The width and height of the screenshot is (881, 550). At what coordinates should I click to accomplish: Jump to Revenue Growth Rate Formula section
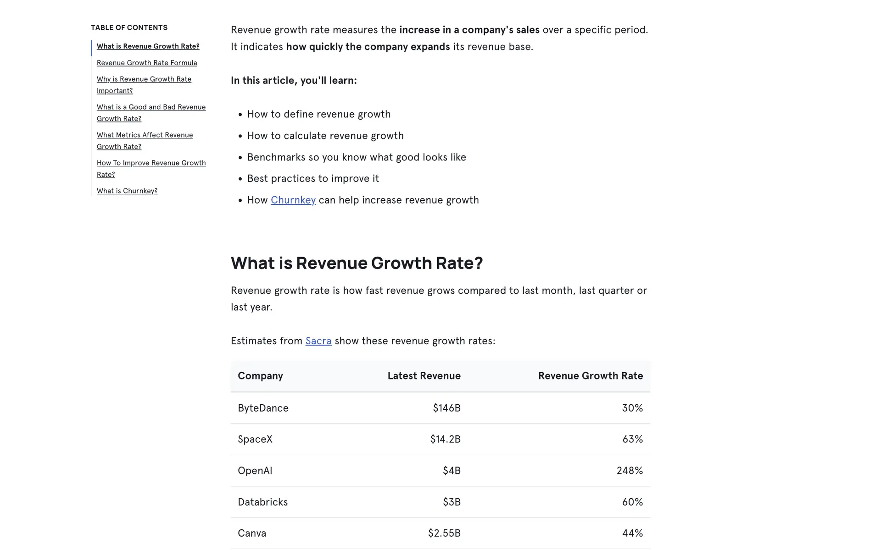[x=147, y=63]
